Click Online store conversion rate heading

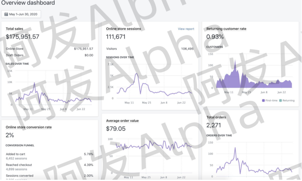[29, 127]
